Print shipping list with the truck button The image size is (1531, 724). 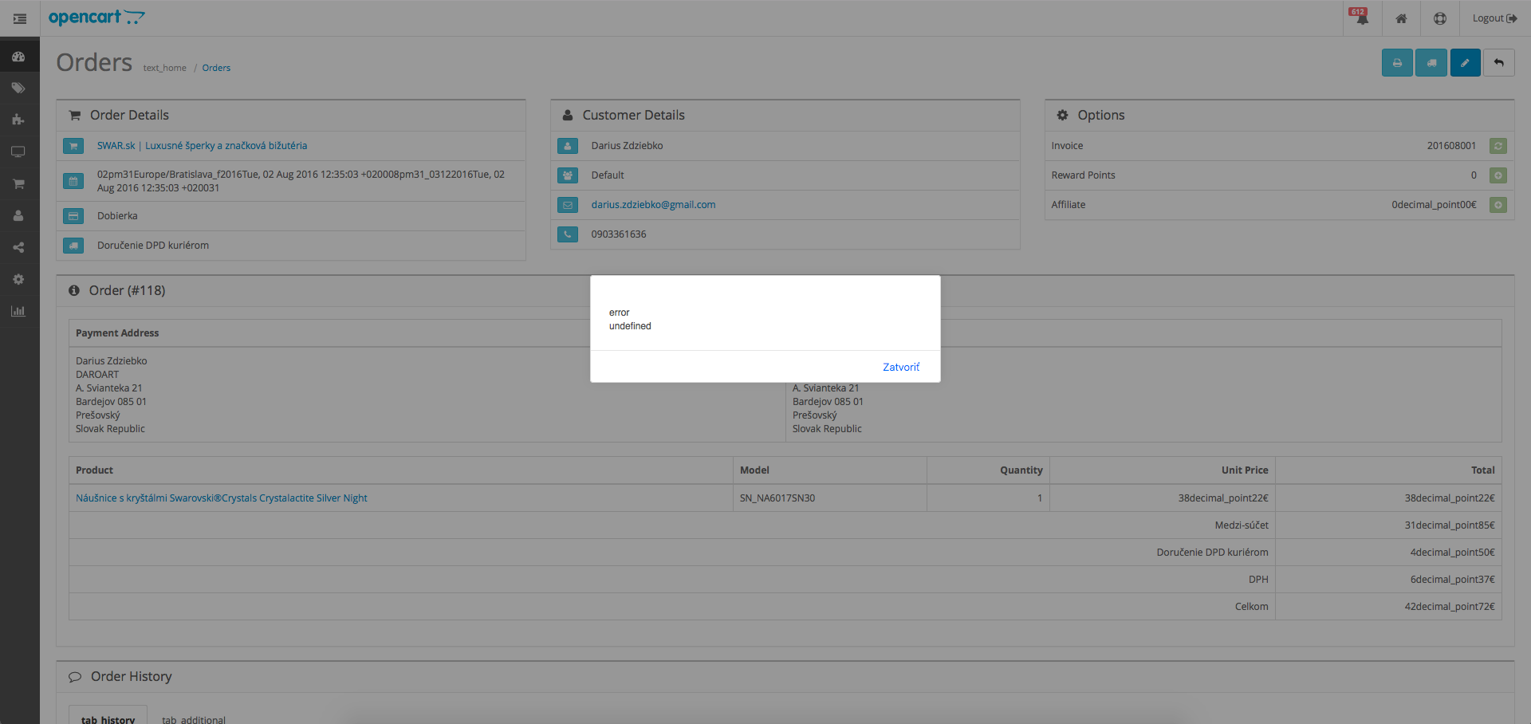(x=1431, y=62)
